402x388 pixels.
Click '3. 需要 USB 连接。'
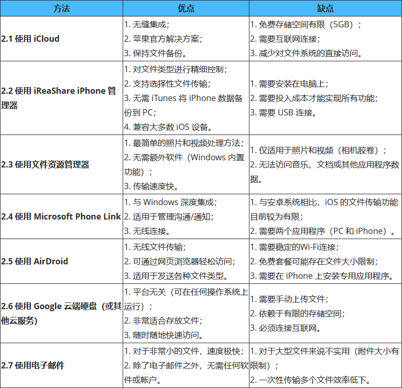(283, 112)
